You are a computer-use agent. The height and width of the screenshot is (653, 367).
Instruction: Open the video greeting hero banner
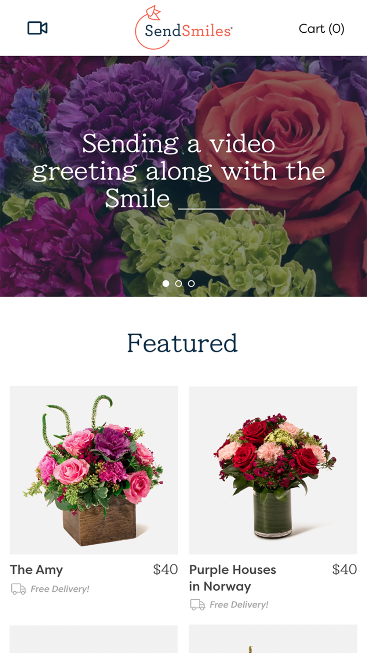[183, 176]
